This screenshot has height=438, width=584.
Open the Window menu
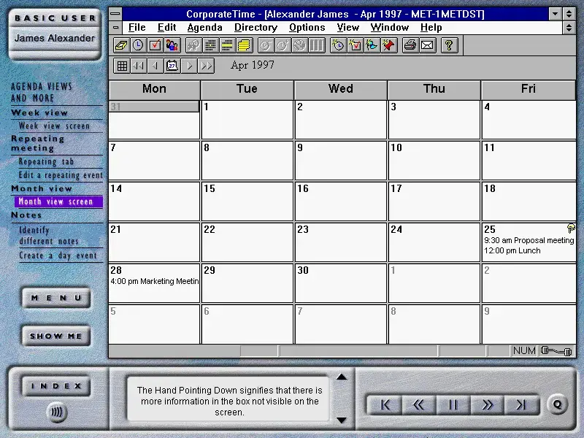point(390,28)
